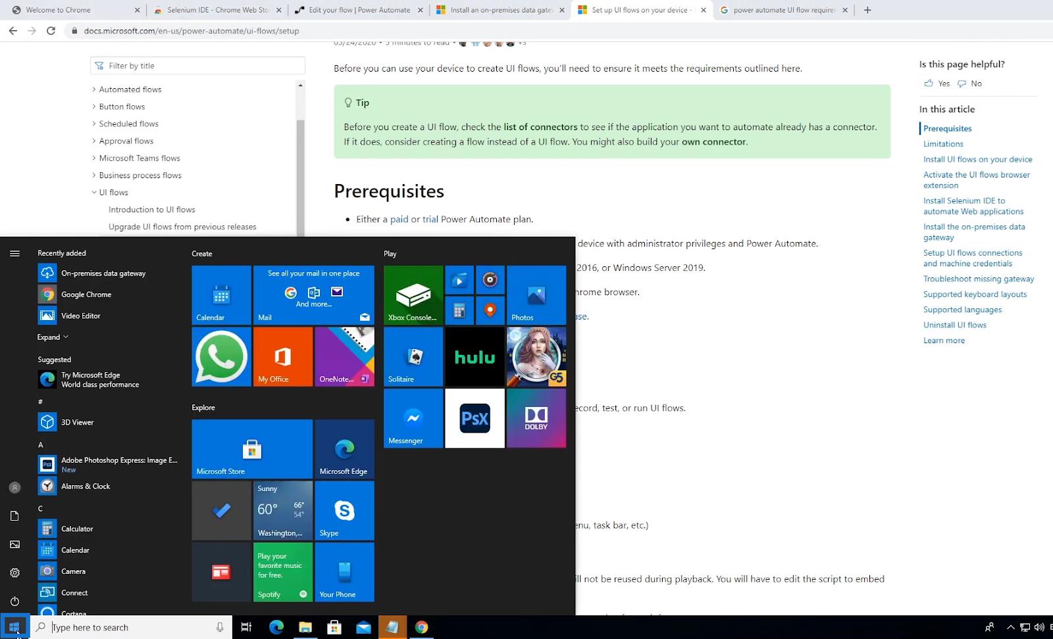
Task: Open Photoshop Express PsX tile
Action: [475, 418]
